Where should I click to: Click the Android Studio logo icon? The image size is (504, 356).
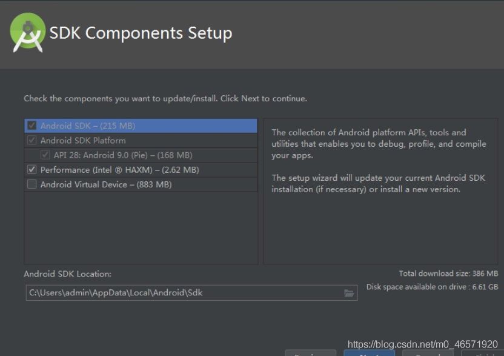click(x=28, y=33)
